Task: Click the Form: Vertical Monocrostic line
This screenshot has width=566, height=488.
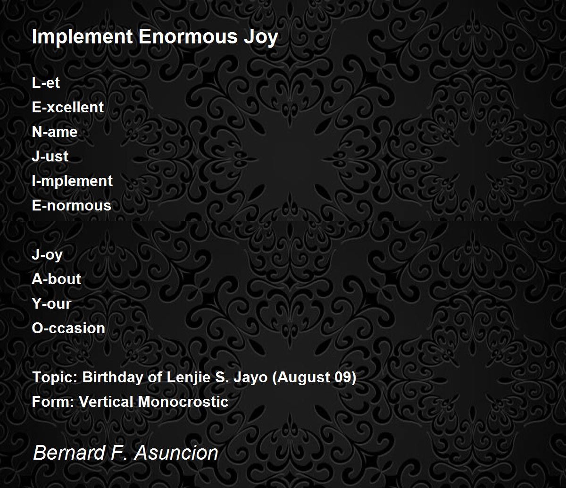Action: 130,402
